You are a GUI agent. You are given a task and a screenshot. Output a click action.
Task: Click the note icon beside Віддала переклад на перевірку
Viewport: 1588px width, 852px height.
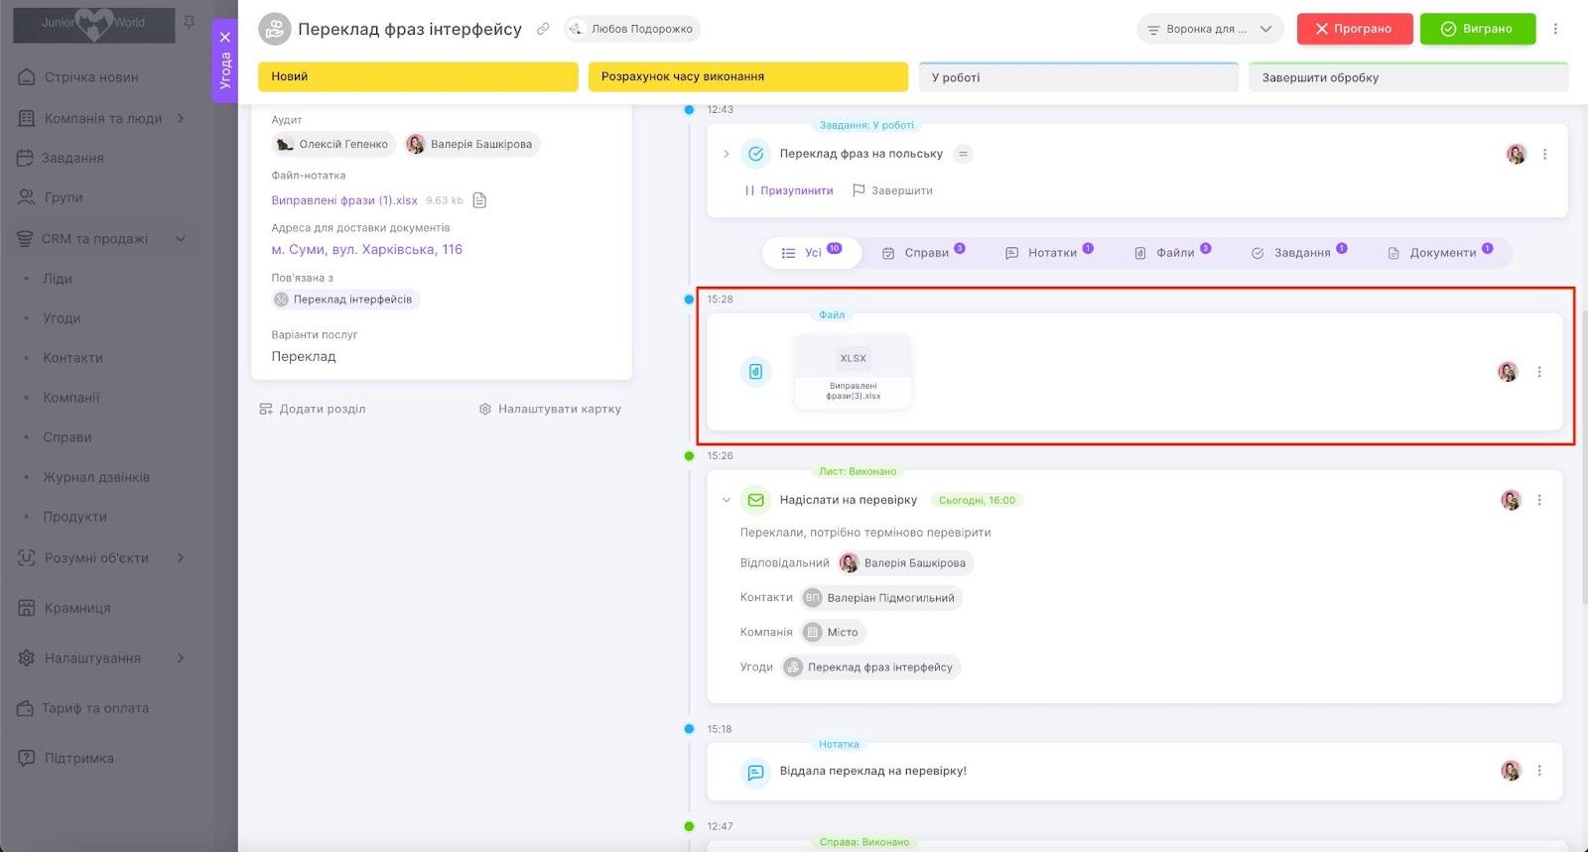755,771
